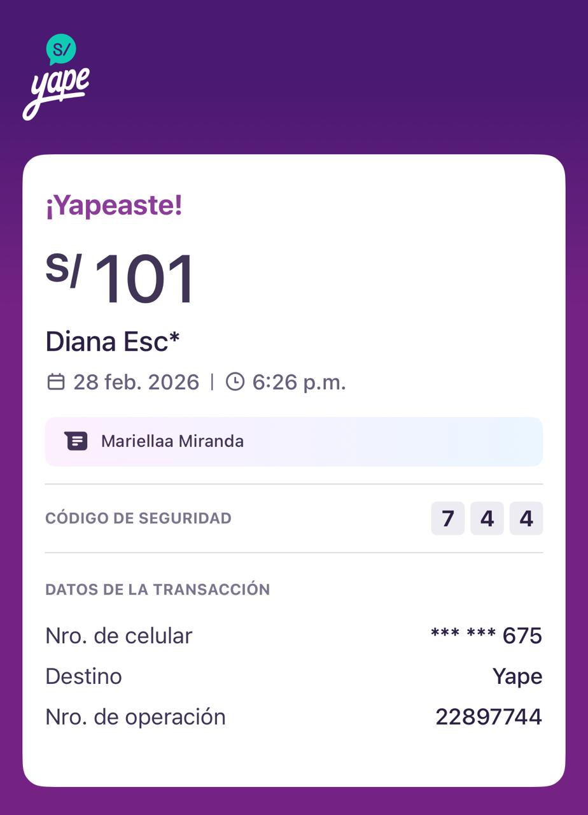
Task: Click the time 6:26 p.m.
Action: pos(299,382)
